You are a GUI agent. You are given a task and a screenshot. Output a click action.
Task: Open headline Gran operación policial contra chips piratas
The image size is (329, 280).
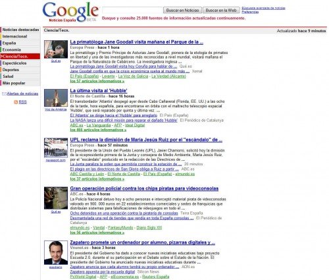(144, 188)
